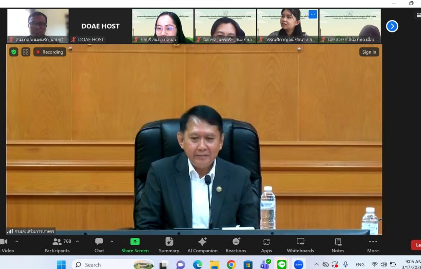
Task: Open the Apps panel
Action: tap(266, 245)
